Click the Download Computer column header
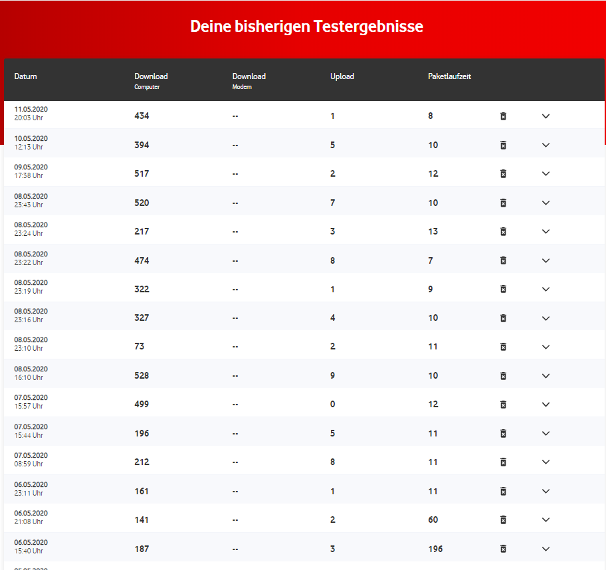606x570 pixels. pyautogui.click(x=151, y=81)
